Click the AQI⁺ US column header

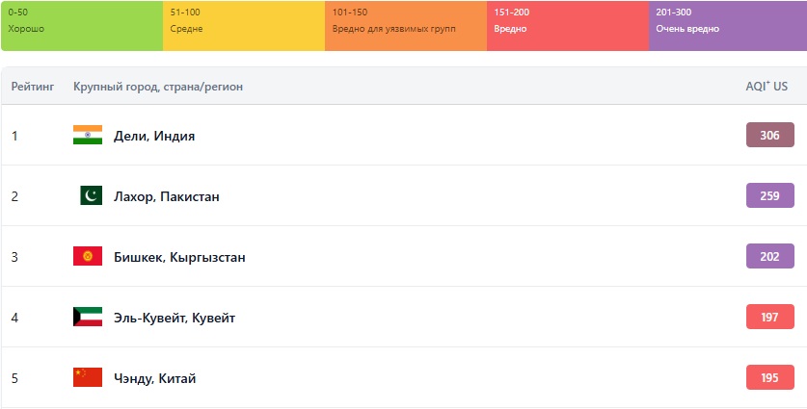[767, 87]
